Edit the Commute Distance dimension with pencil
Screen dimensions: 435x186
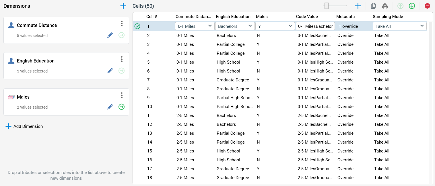pos(110,35)
